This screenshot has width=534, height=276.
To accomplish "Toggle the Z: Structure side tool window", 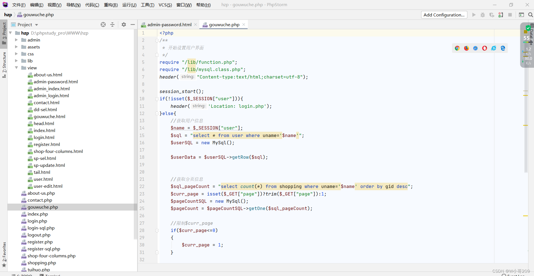I will coord(4,65).
